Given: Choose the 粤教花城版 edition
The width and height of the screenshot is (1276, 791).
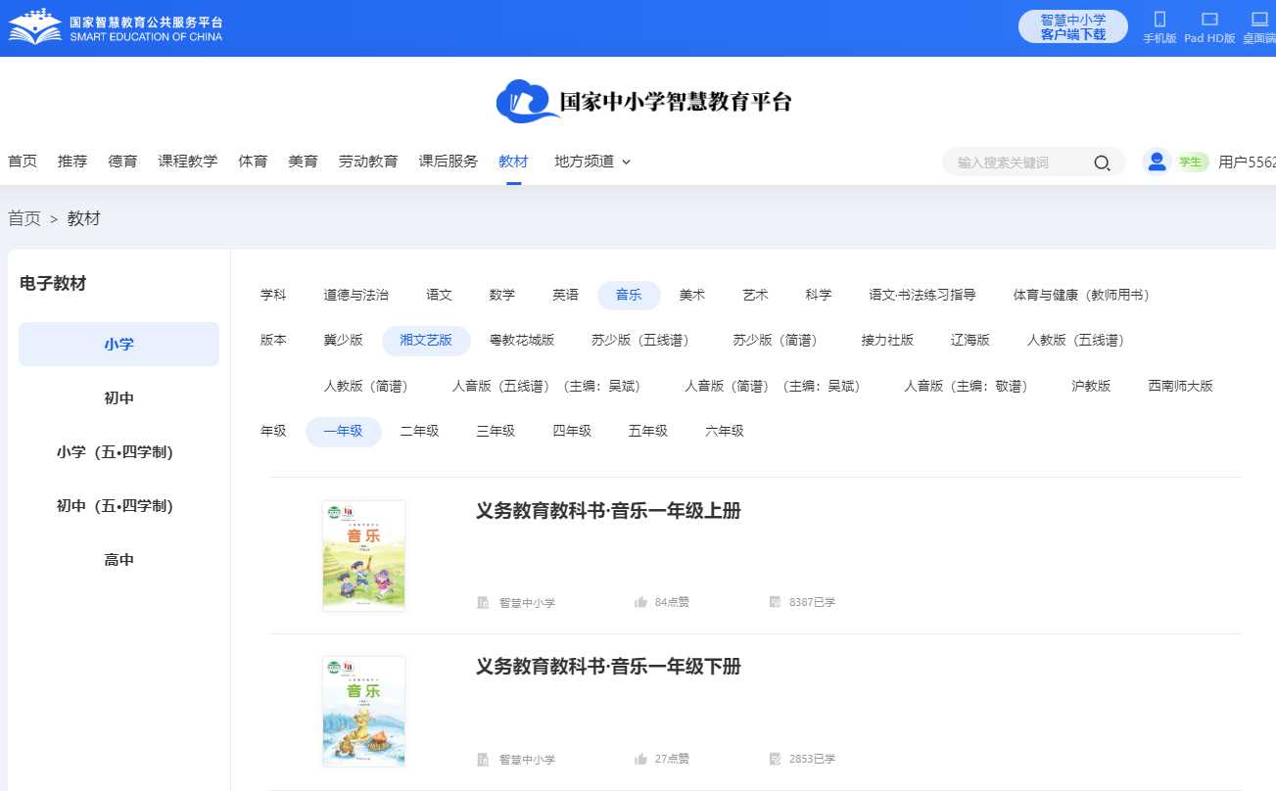Looking at the screenshot, I should pos(521,341).
